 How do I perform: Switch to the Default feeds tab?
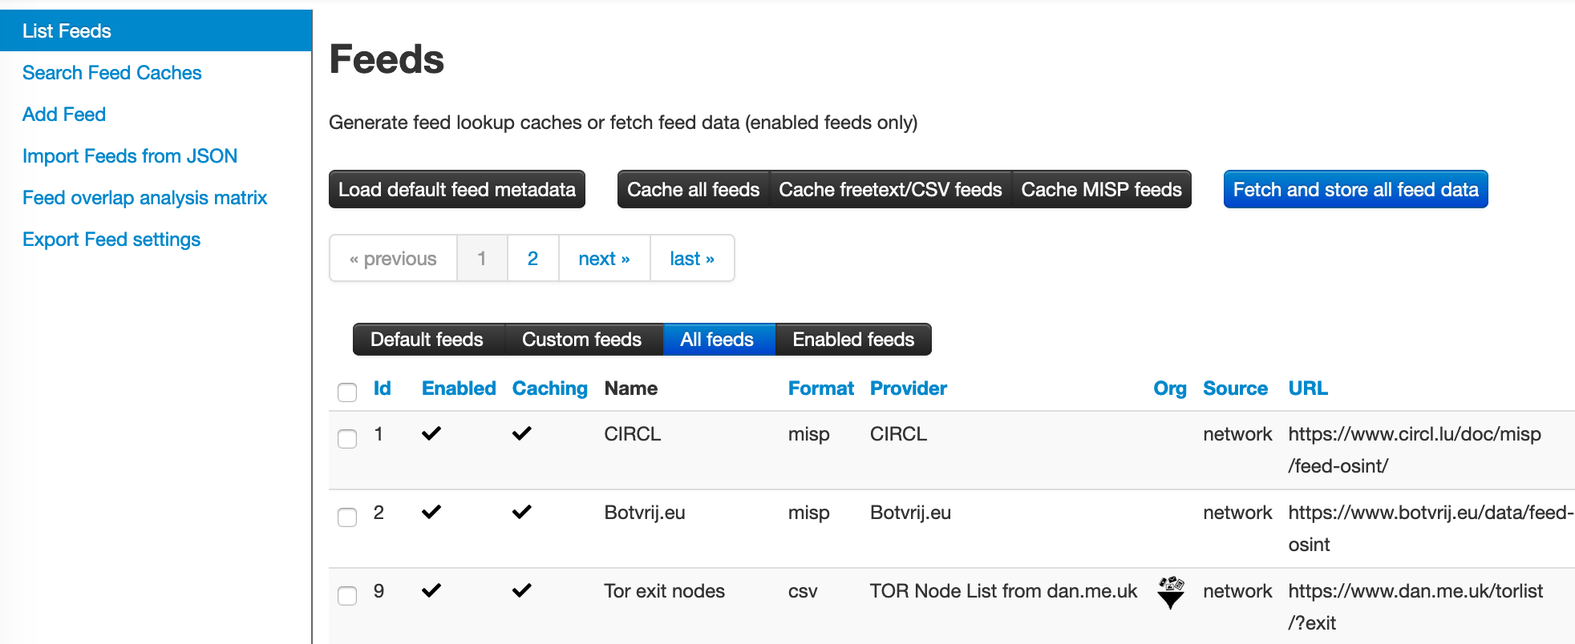point(427,340)
